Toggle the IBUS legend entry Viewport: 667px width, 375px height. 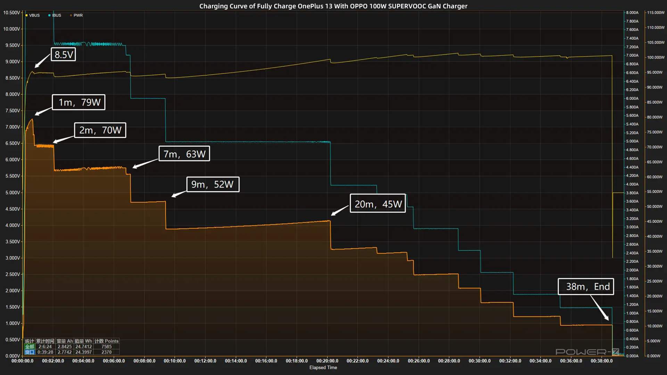(55, 15)
